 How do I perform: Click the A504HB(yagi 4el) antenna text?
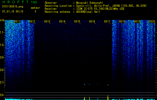tap(88, 12)
